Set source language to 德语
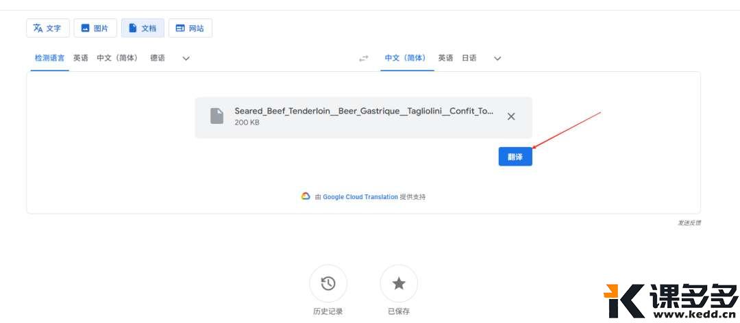This screenshot has height=323, width=740. (158, 58)
